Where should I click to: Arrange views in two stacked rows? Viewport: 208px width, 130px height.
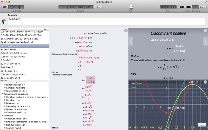click(x=188, y=7)
